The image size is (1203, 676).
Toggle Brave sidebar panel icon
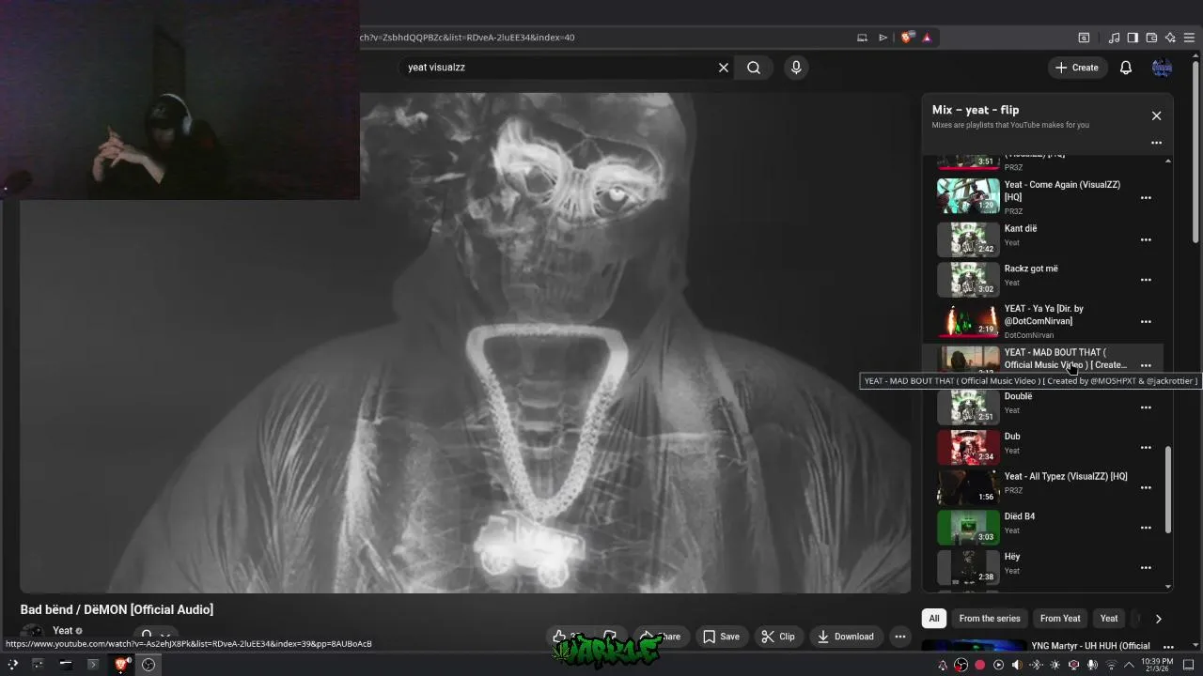(x=1133, y=38)
